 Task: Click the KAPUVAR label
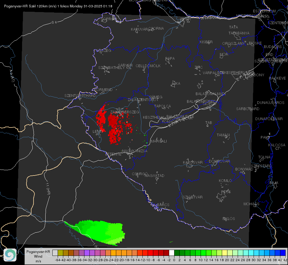pos(140,29)
